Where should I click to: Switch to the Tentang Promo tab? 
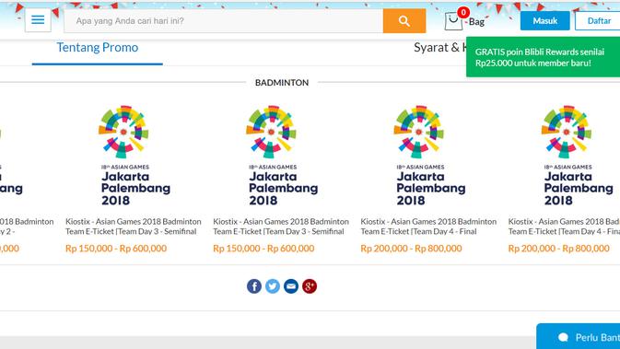click(98, 48)
